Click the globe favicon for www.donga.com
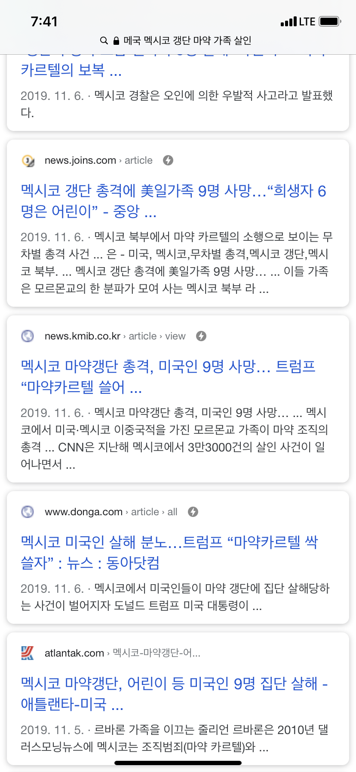Image resolution: width=356 pixels, height=772 pixels. coord(28,512)
